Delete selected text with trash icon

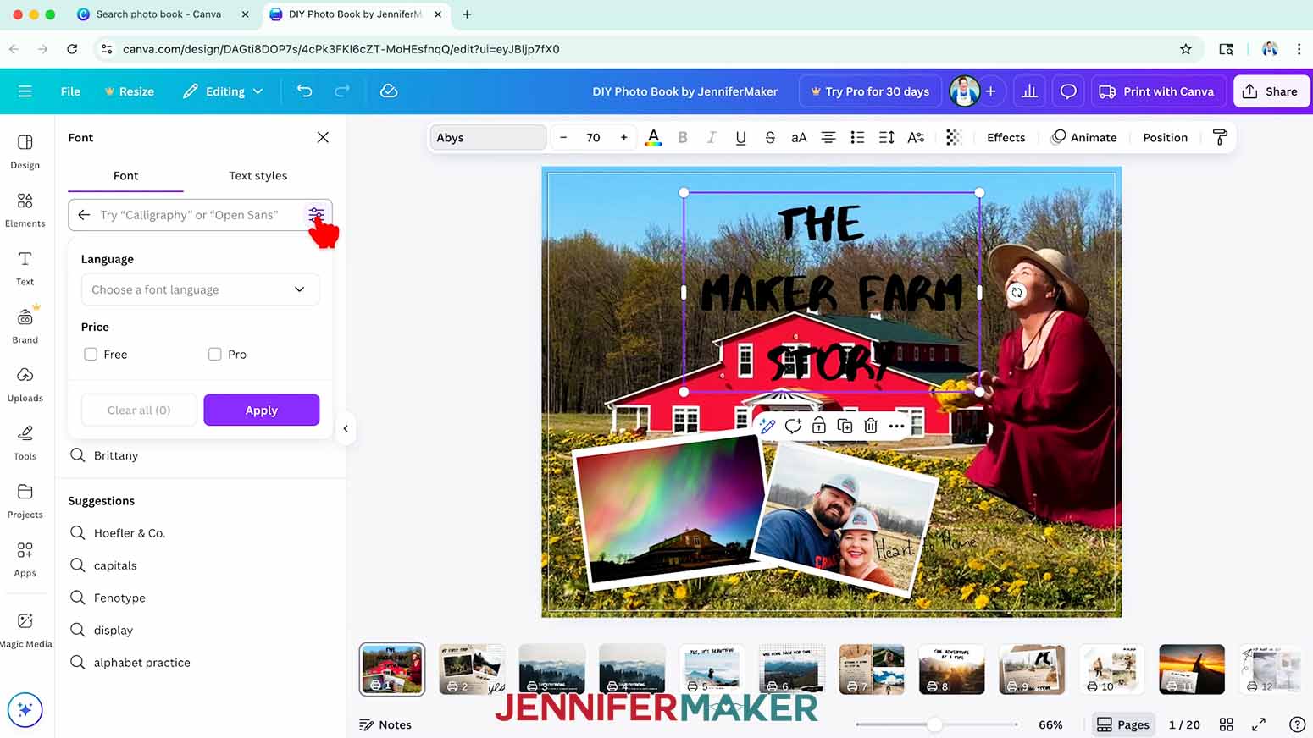click(871, 426)
